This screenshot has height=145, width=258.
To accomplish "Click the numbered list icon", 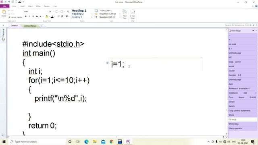I will pyautogui.click(x=62, y=12).
